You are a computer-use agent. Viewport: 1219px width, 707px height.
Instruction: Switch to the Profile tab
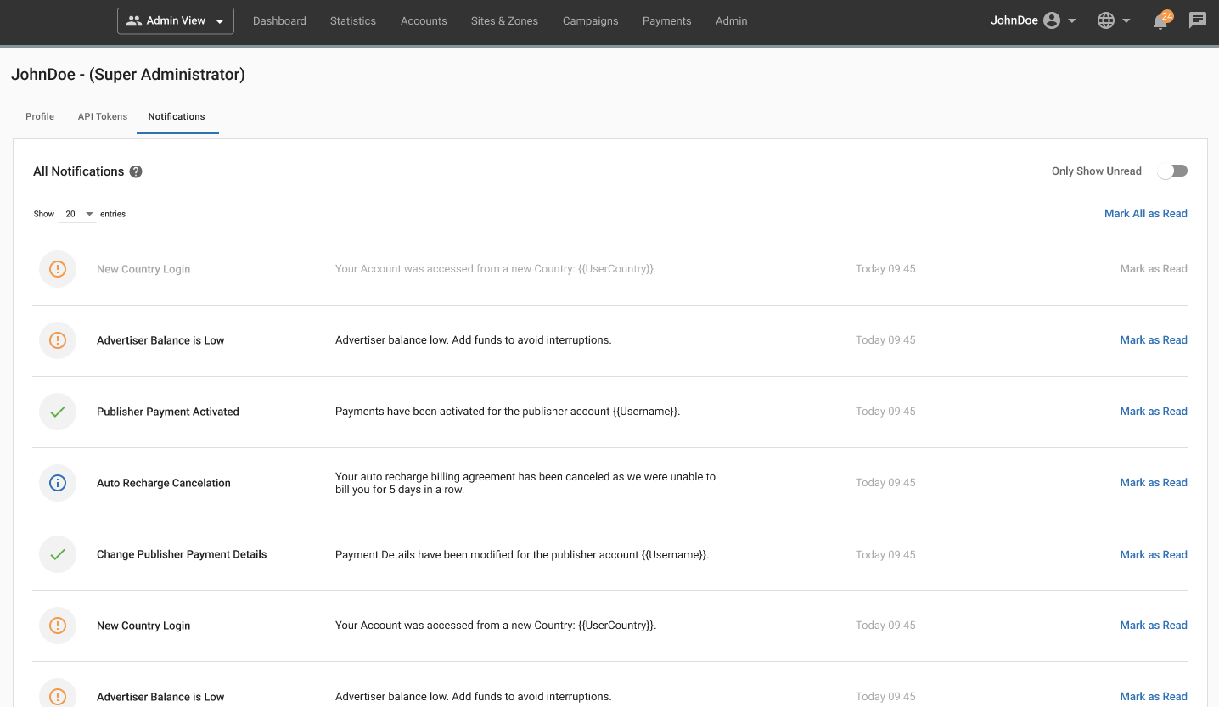(x=40, y=116)
